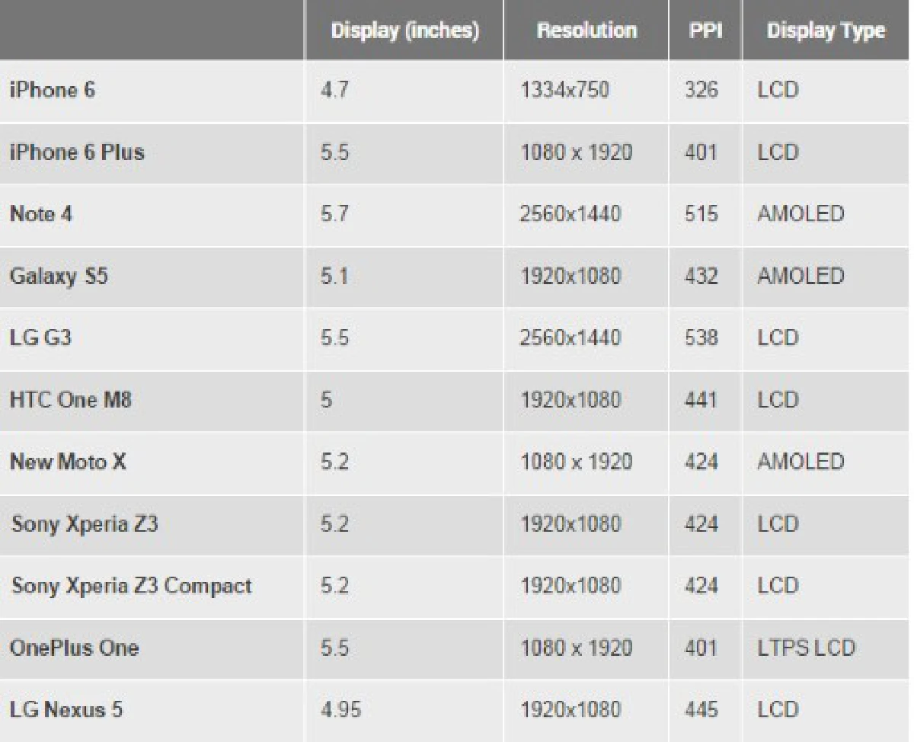Click AMOLED in the Galaxy S5 row
Image resolution: width=914 pixels, height=742 pixels.
click(801, 277)
